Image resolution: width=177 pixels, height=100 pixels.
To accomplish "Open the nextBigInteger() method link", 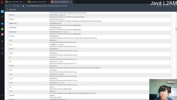I will click(55, 27).
